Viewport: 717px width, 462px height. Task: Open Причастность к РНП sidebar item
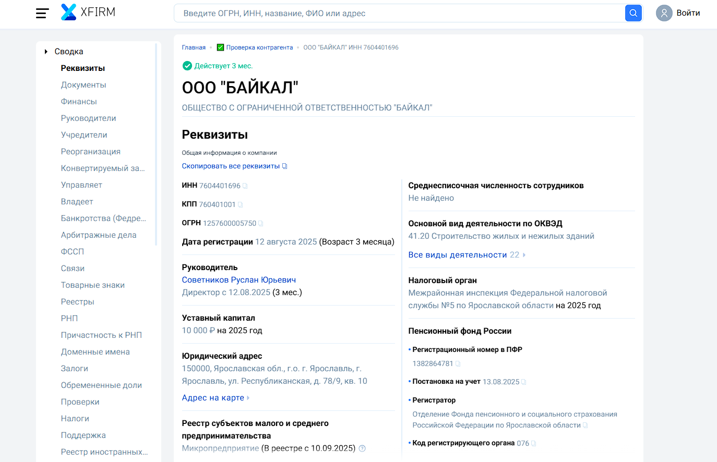pyautogui.click(x=101, y=335)
